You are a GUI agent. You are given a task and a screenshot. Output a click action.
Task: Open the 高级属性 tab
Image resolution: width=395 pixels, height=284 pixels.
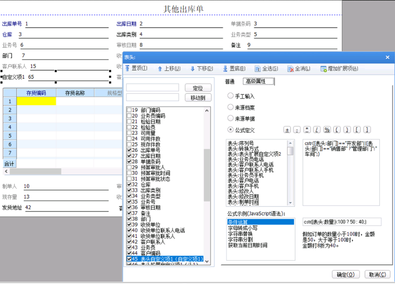pyautogui.click(x=258, y=81)
